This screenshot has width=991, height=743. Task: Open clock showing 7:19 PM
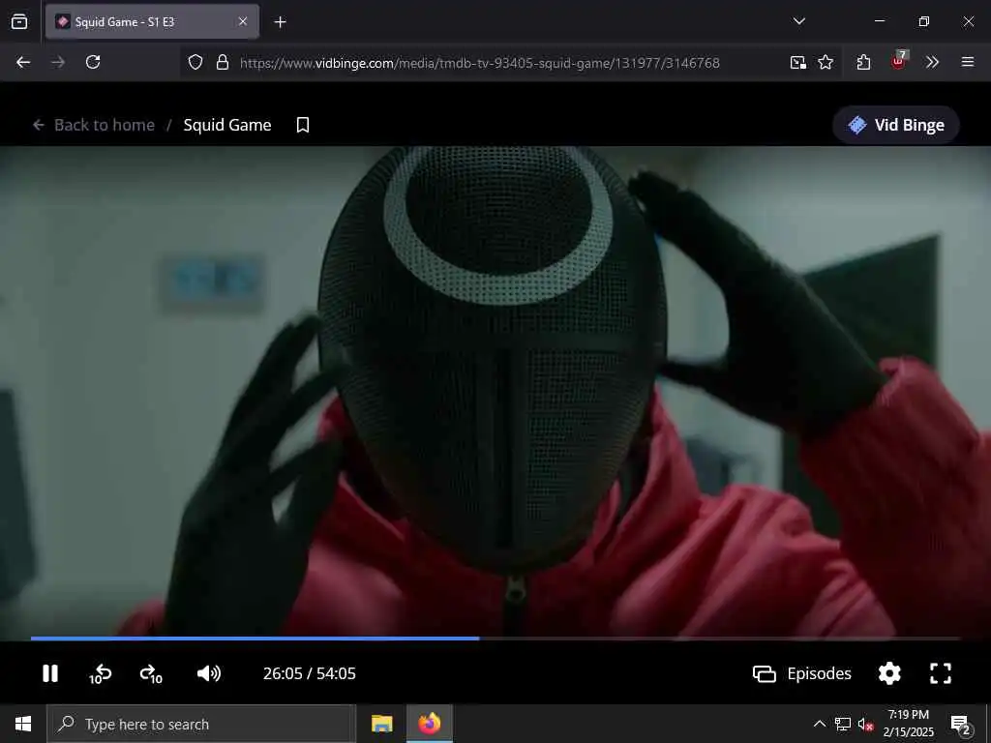[x=908, y=724]
